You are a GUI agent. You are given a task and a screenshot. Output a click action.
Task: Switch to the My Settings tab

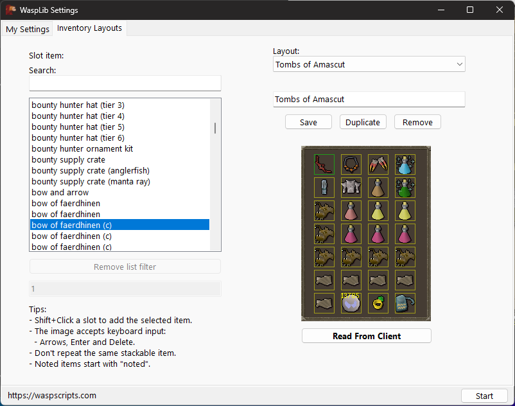[x=27, y=28]
